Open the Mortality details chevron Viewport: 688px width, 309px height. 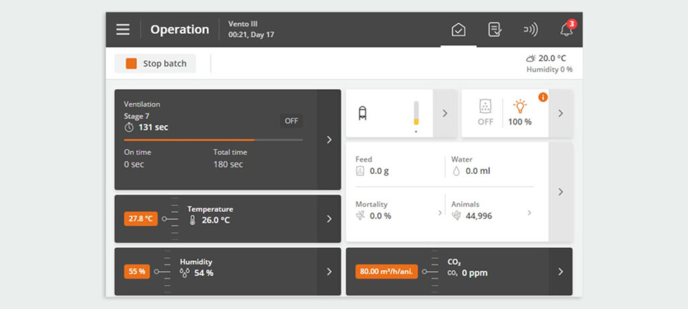(x=440, y=213)
